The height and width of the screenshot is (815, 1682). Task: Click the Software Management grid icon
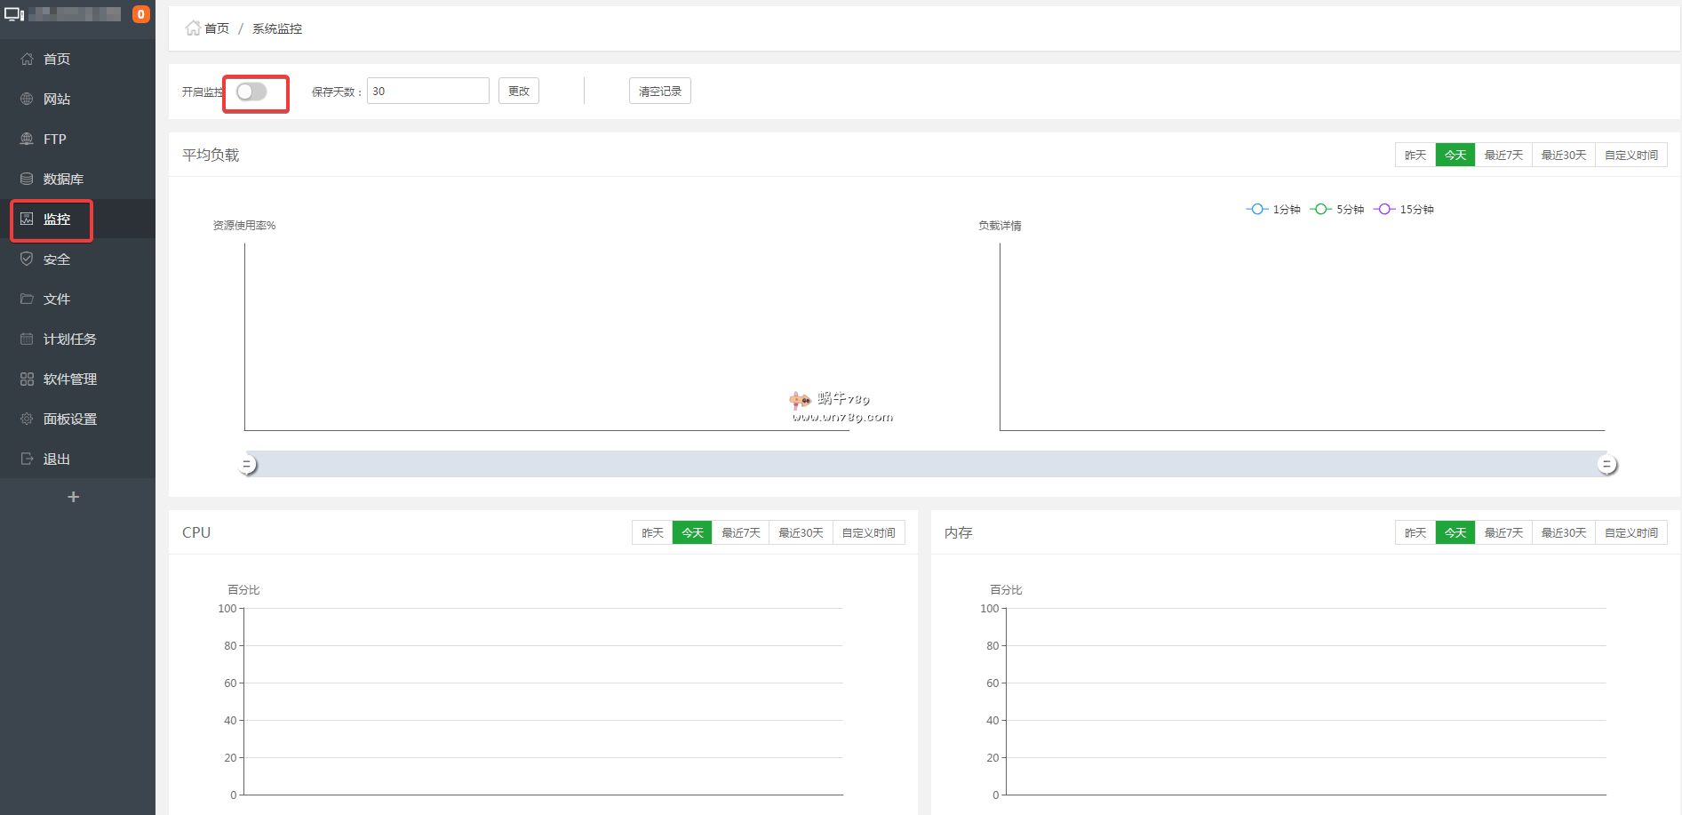click(27, 380)
